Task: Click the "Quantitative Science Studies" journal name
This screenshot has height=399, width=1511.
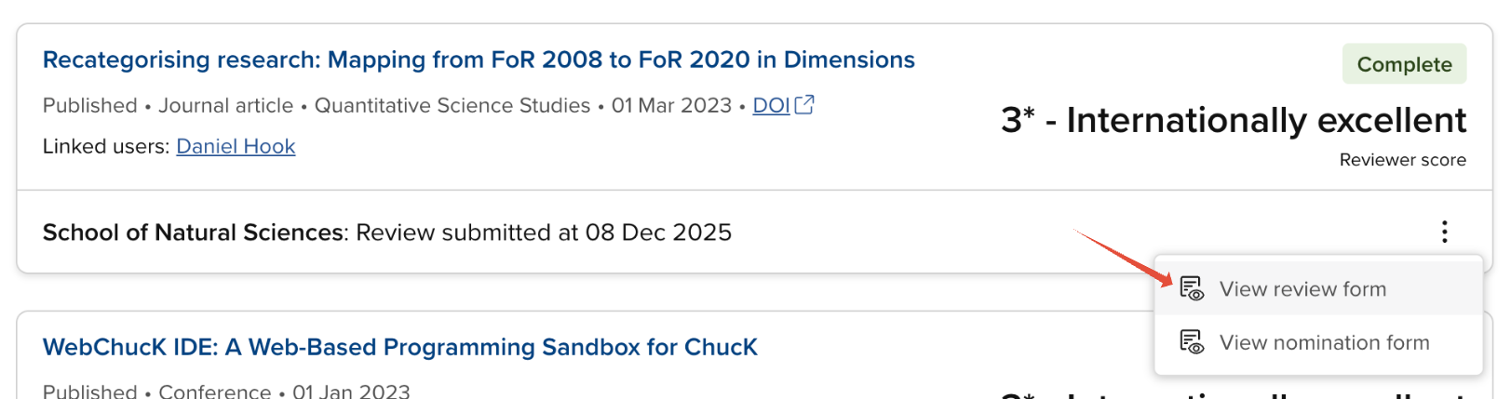Action: (452, 106)
